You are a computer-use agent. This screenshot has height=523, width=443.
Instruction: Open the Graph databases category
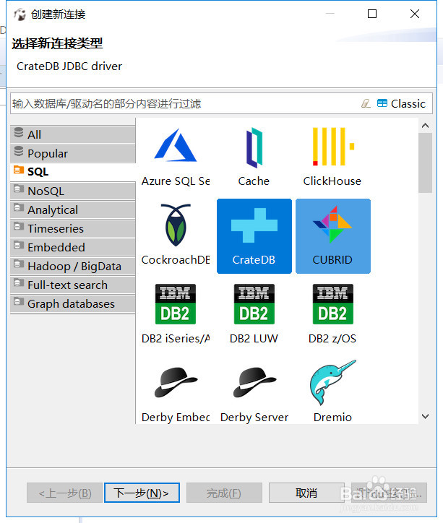(73, 303)
